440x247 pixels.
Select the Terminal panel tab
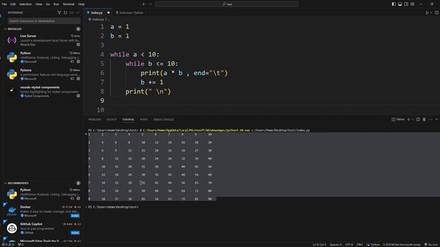129,119
